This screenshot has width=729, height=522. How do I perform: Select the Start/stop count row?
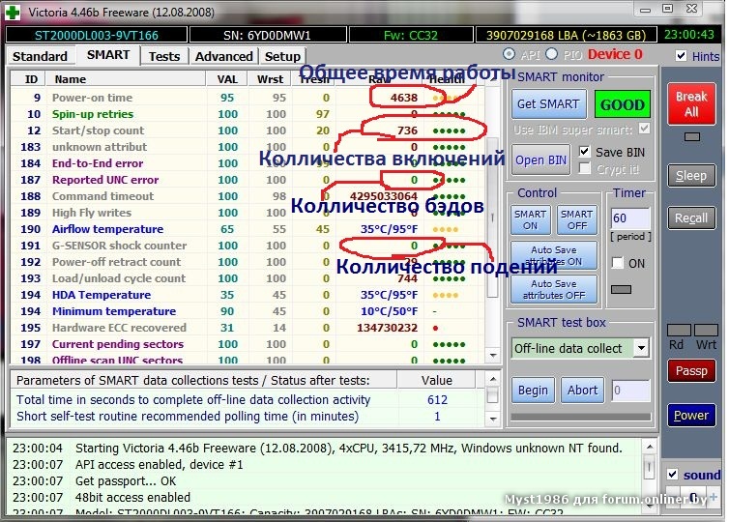(248, 130)
